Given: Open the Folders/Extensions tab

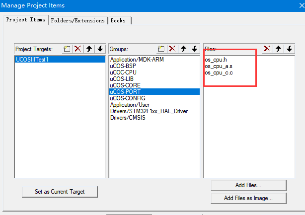Looking at the screenshot, I should point(78,20).
